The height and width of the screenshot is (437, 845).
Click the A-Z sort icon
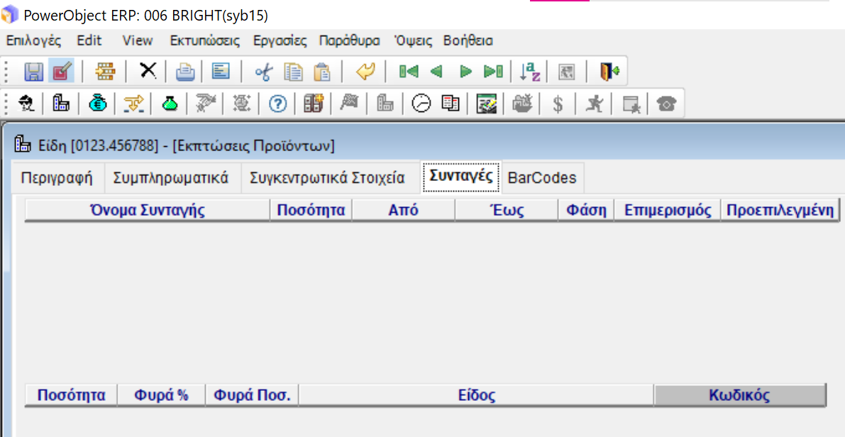(530, 71)
